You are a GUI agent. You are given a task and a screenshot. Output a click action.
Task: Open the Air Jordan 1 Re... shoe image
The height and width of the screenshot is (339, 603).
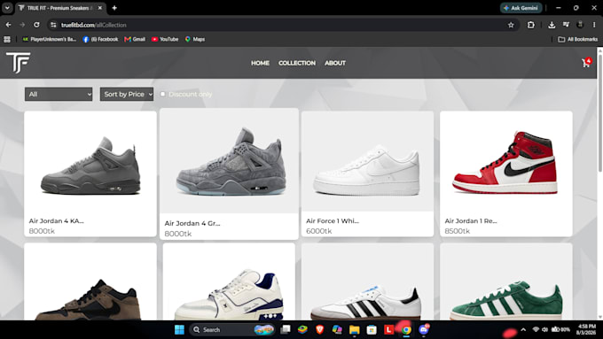click(x=506, y=162)
